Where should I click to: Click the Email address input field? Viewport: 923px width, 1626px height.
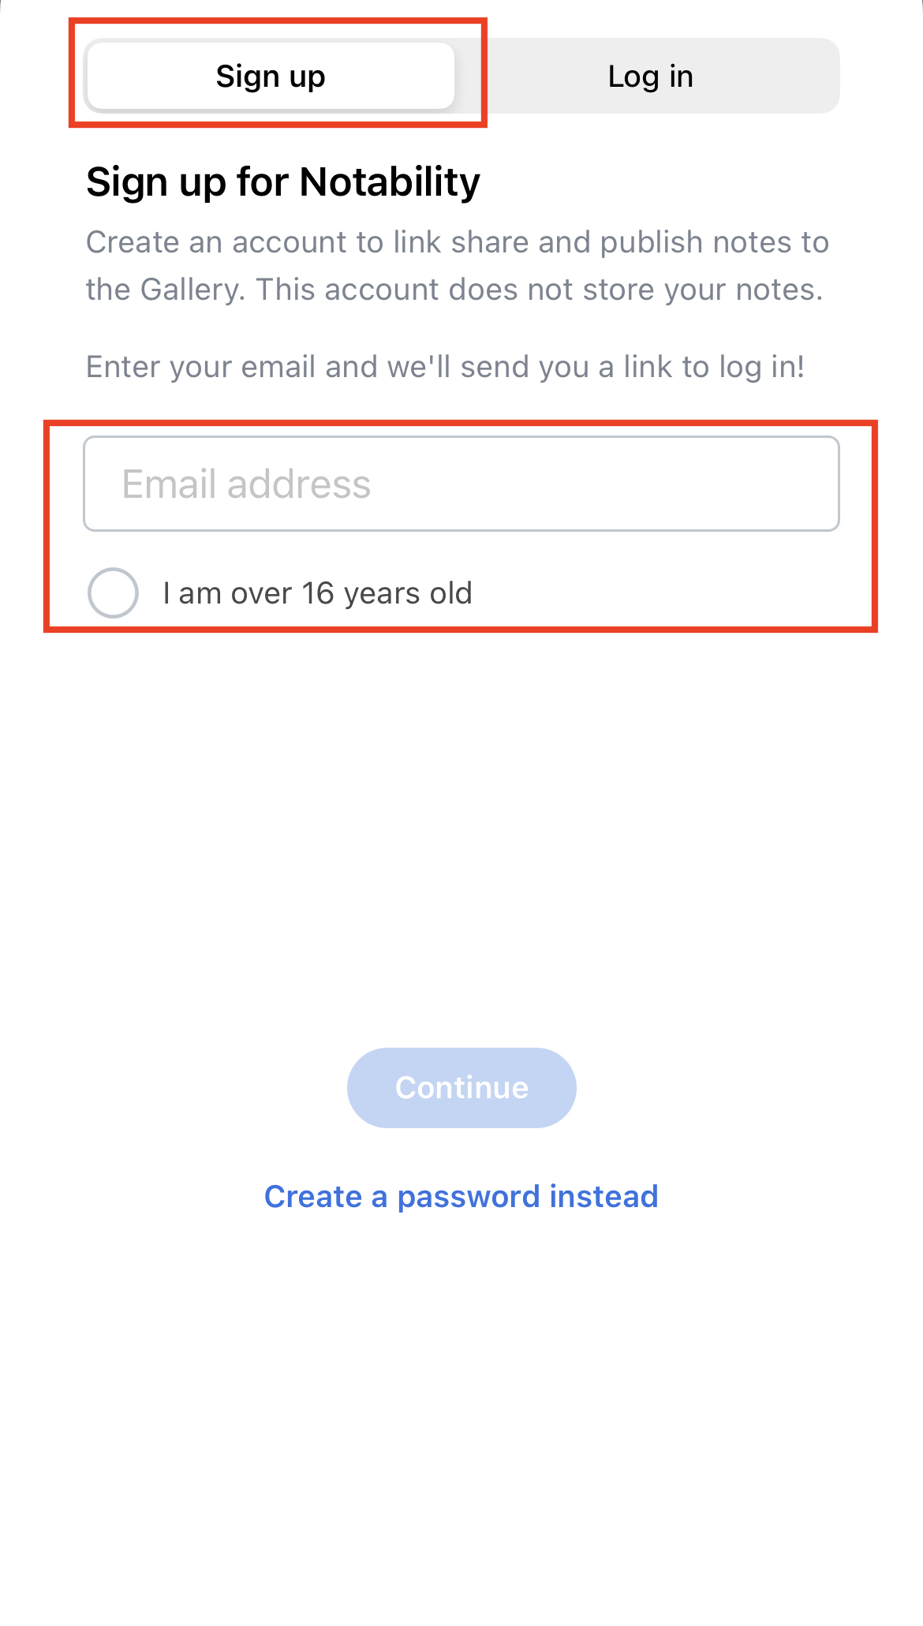(x=461, y=484)
